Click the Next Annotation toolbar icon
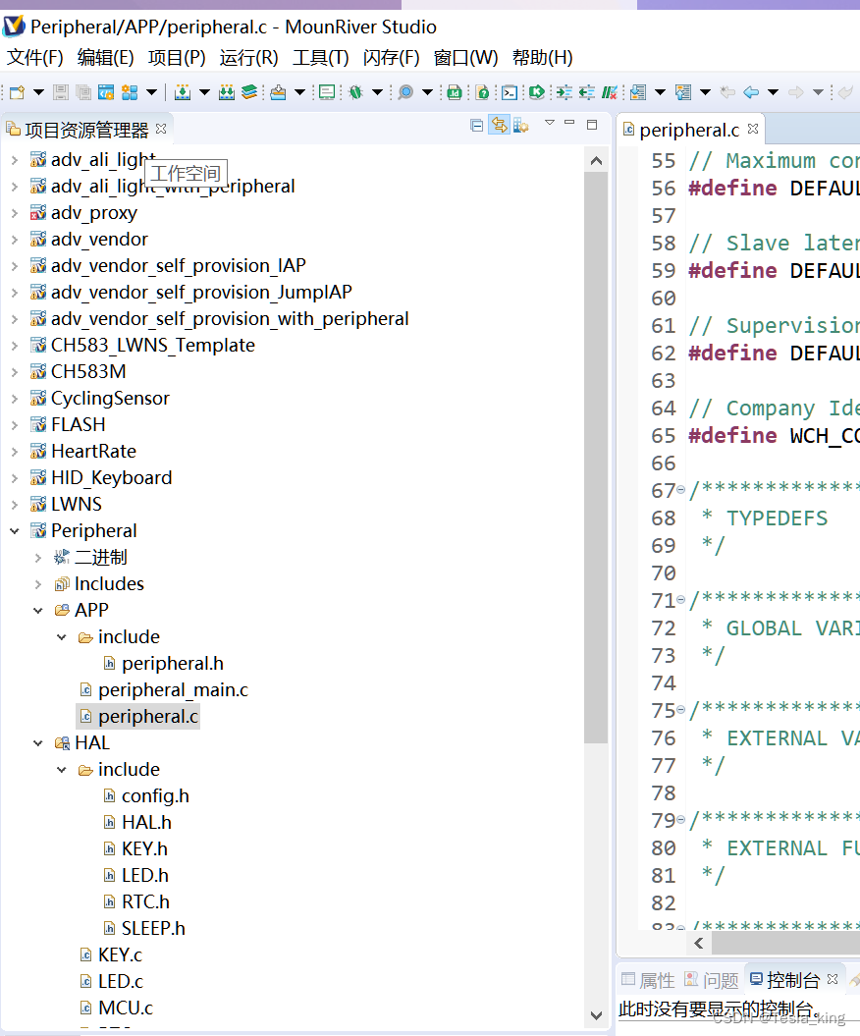 638,92
